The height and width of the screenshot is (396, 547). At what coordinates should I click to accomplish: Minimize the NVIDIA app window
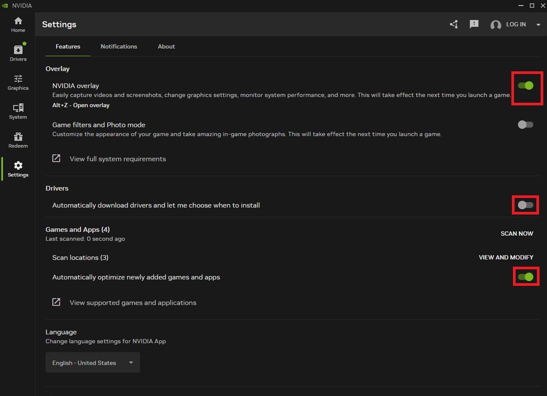521,5
